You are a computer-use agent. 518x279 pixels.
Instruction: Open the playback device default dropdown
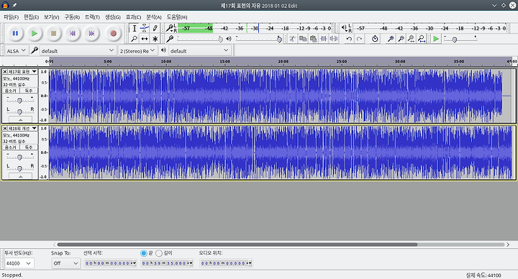(x=199, y=51)
